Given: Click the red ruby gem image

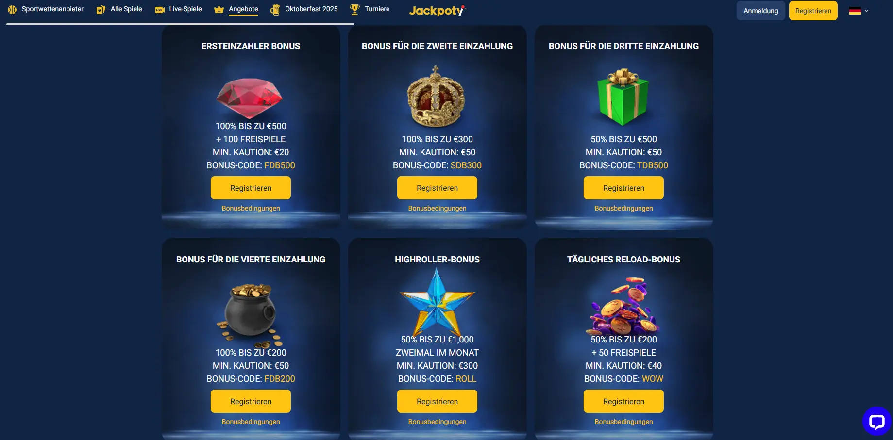Looking at the screenshot, I should (250, 98).
